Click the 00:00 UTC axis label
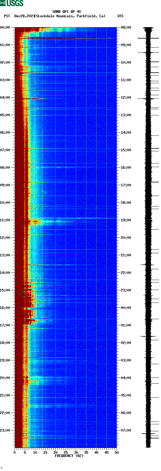 [126, 308]
